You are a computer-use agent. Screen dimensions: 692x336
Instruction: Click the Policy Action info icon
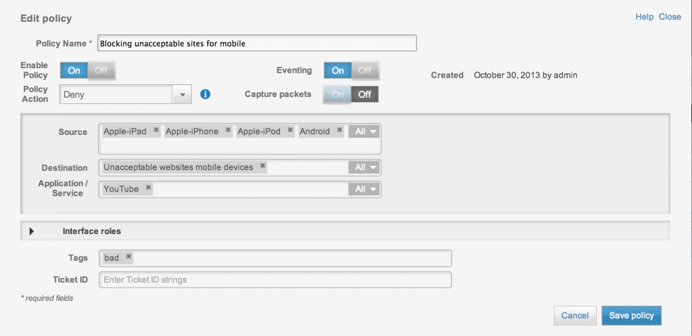pos(205,94)
